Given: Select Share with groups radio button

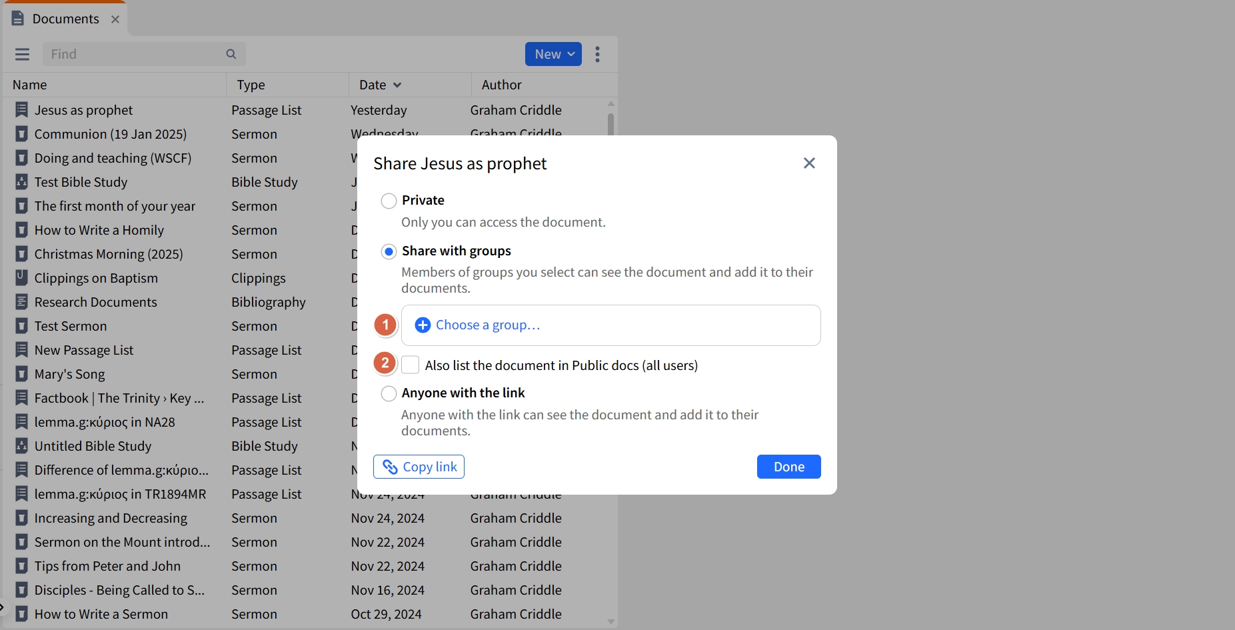Looking at the screenshot, I should point(389,251).
